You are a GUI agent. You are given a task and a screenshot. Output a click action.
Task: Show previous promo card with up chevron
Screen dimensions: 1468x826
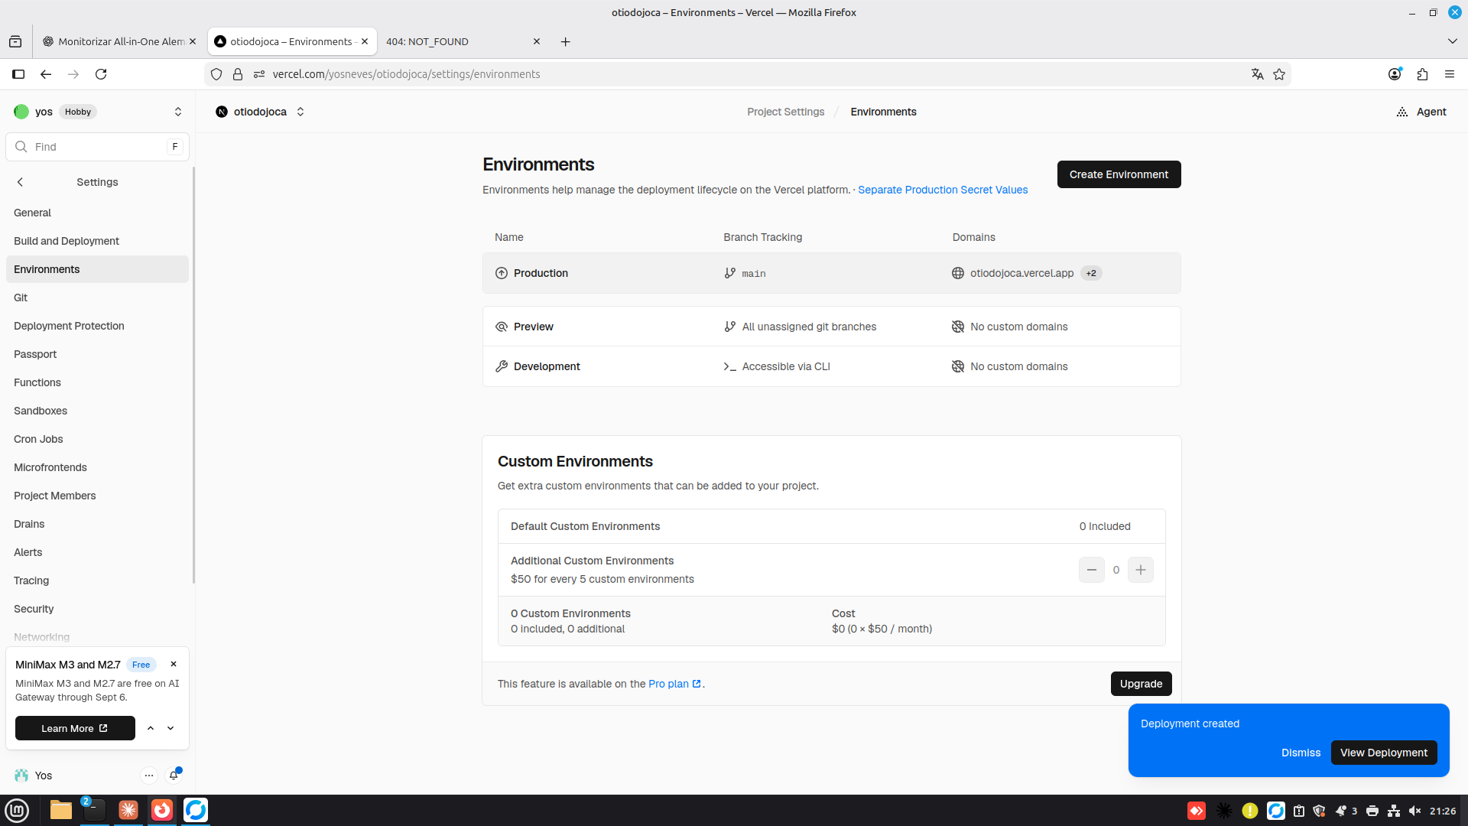[x=151, y=728]
